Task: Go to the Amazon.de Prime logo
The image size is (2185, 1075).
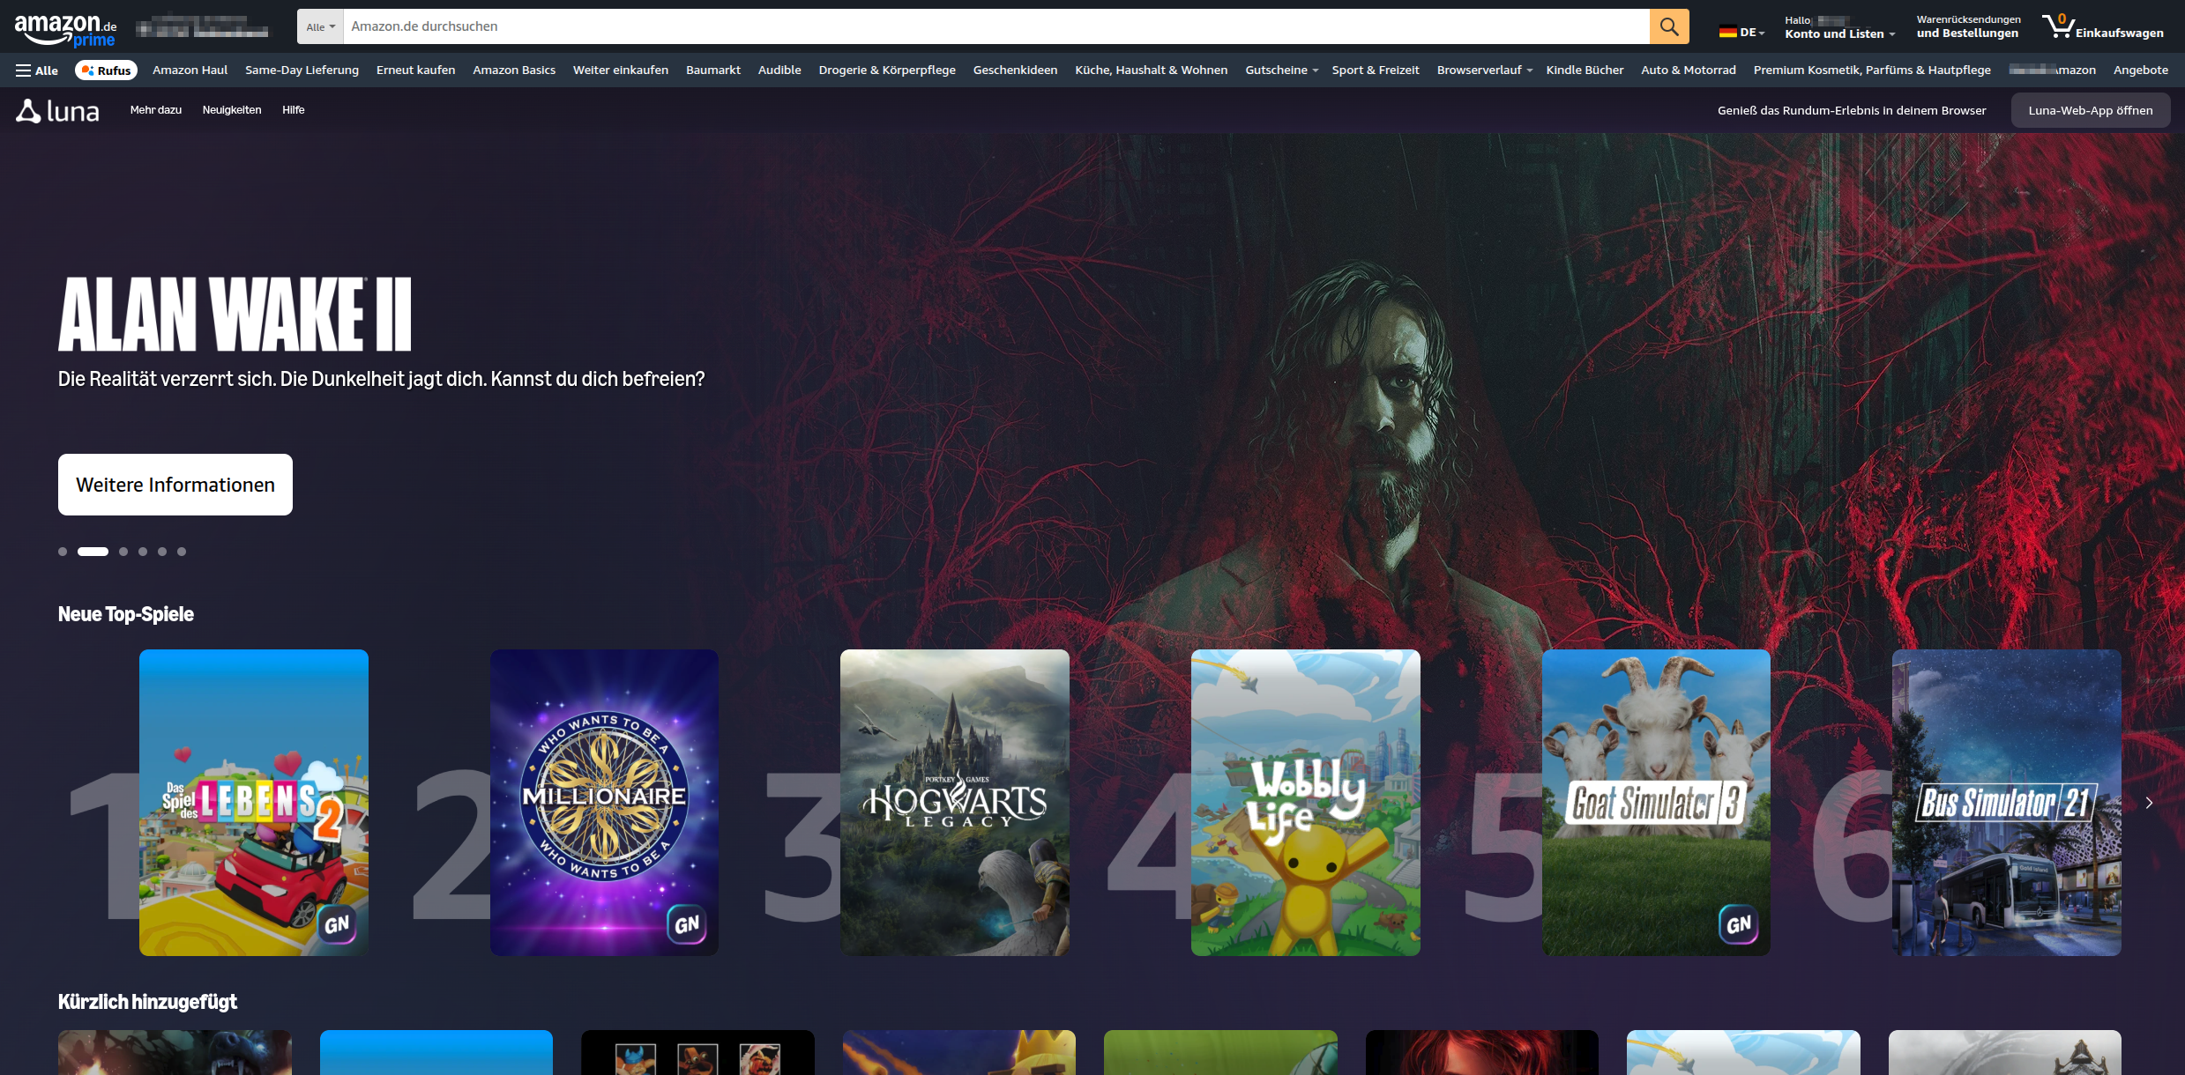Action: (66, 30)
